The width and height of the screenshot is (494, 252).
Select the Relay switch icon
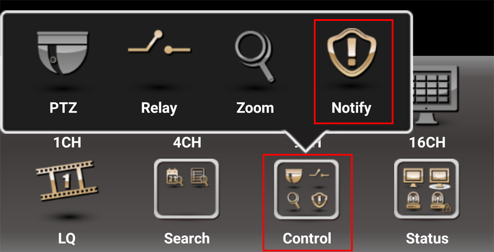(x=159, y=44)
